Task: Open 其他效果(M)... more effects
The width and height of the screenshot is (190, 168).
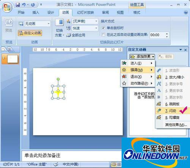Action: (173, 125)
